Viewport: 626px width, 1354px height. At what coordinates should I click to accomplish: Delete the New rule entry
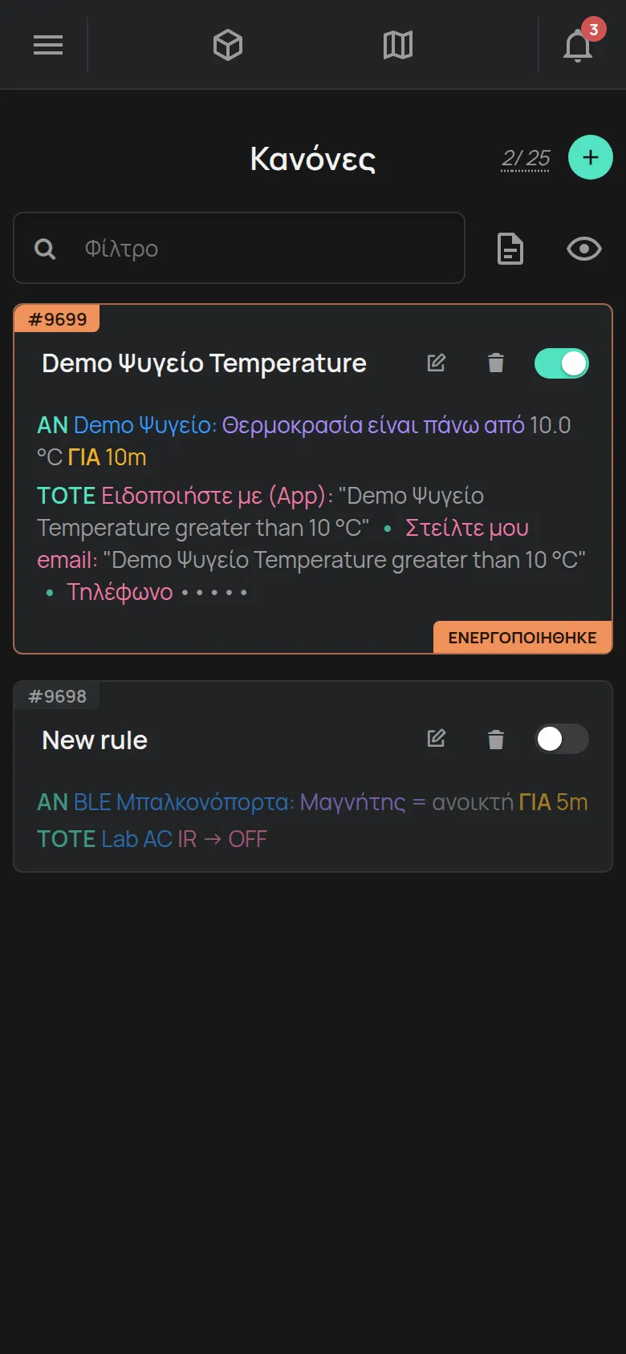pos(496,739)
